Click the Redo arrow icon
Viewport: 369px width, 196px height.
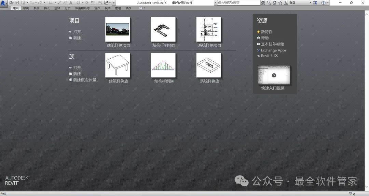click(x=40, y=3)
